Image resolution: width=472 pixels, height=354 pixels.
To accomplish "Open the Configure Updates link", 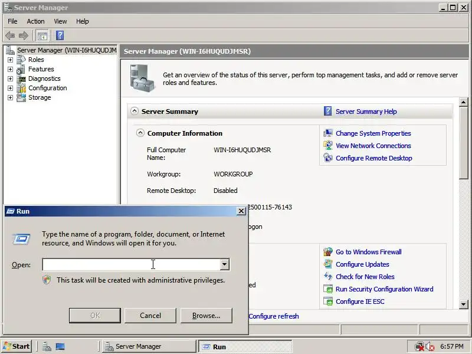I will pyautogui.click(x=362, y=264).
